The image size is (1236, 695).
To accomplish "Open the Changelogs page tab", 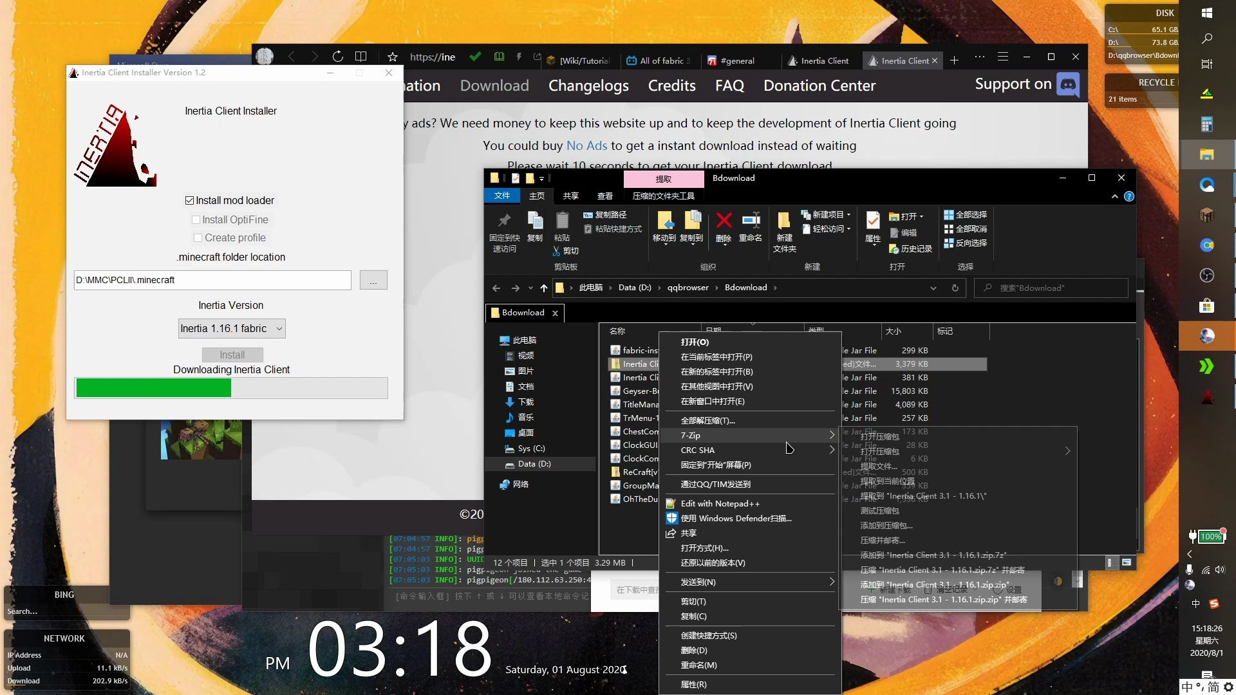I will point(588,86).
